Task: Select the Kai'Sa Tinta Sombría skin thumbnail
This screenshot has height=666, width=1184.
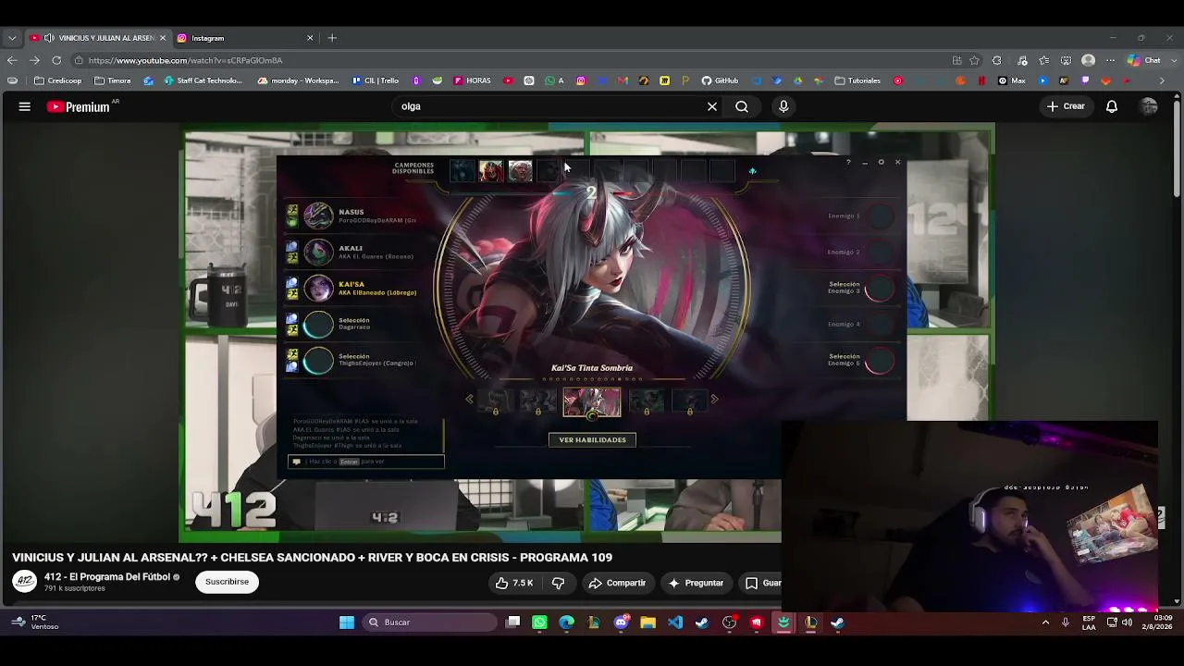Action: click(592, 402)
